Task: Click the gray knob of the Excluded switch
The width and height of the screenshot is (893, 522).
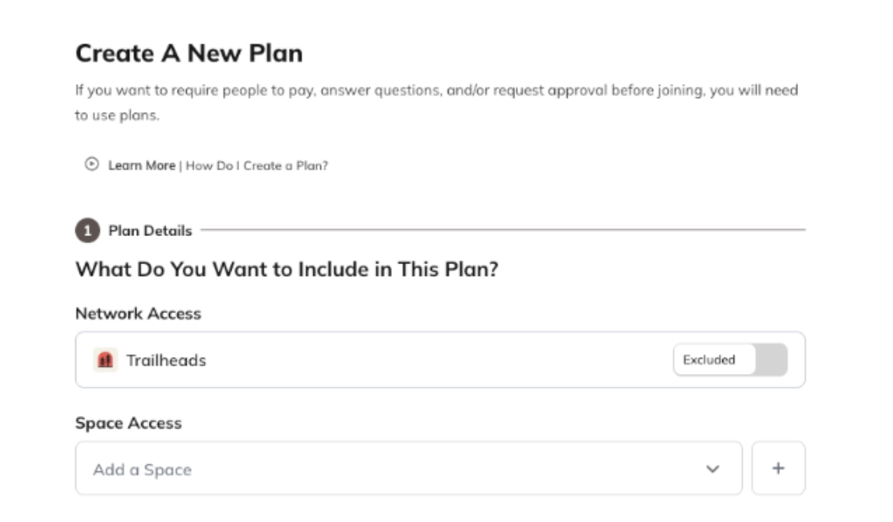Action: click(x=771, y=360)
